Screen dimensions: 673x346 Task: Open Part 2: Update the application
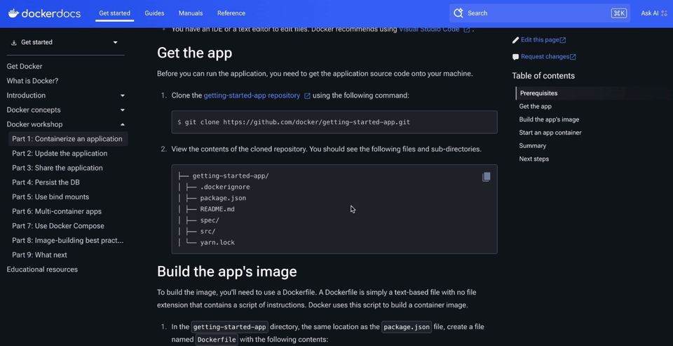[x=60, y=154]
